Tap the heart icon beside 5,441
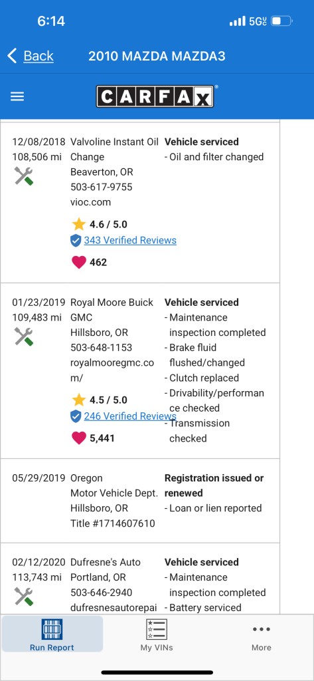This screenshot has width=314, height=681. (x=78, y=438)
